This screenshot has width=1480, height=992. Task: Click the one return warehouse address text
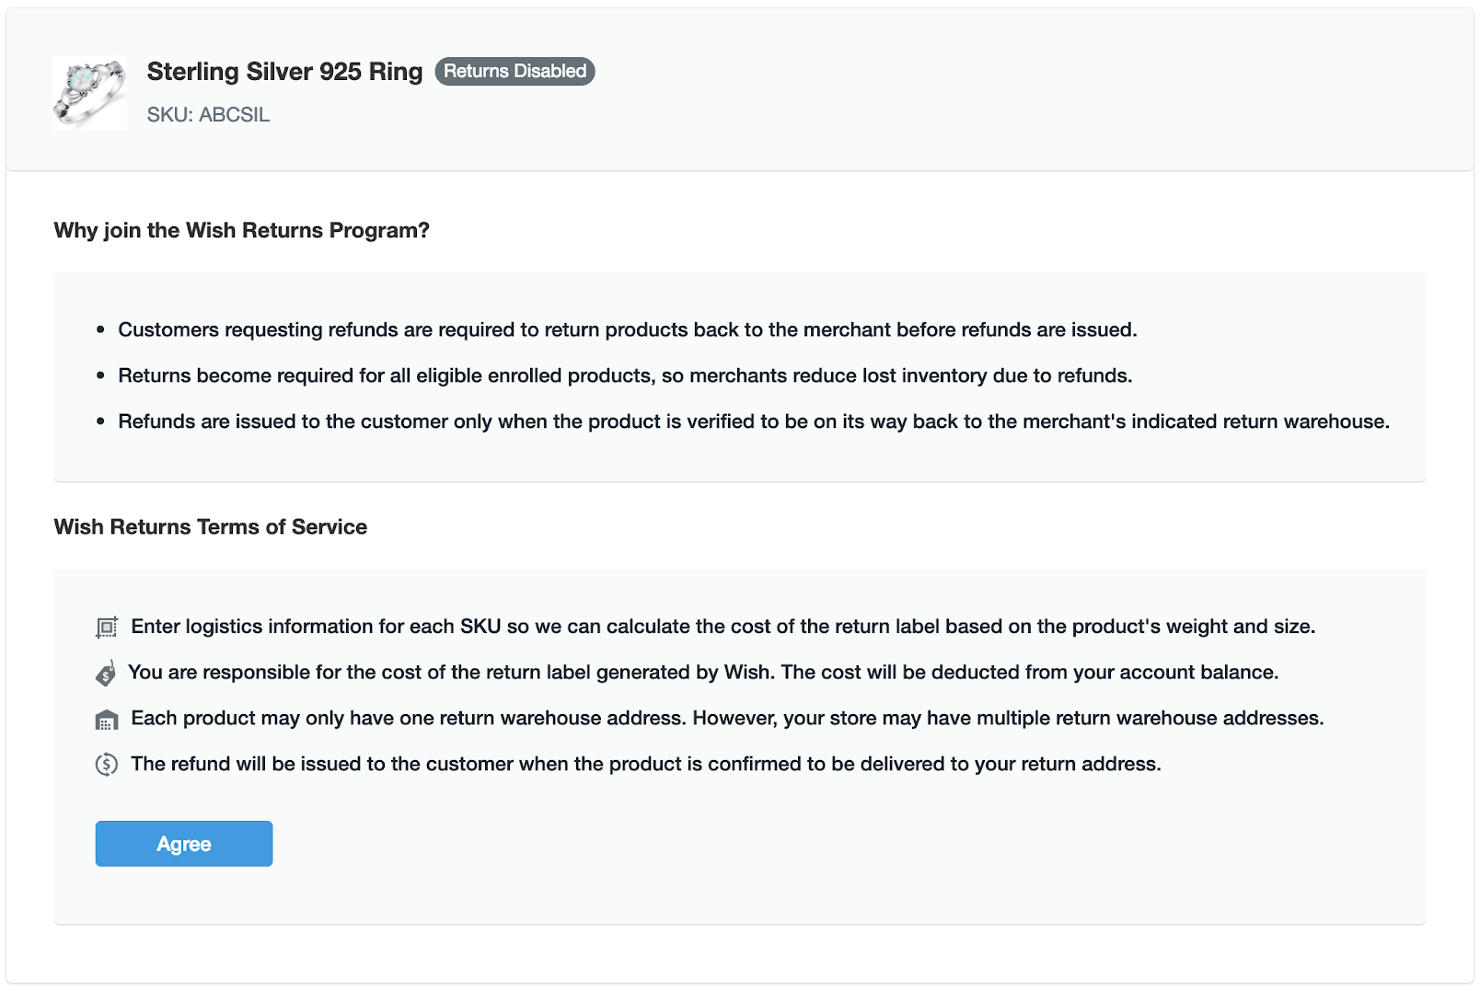(727, 719)
